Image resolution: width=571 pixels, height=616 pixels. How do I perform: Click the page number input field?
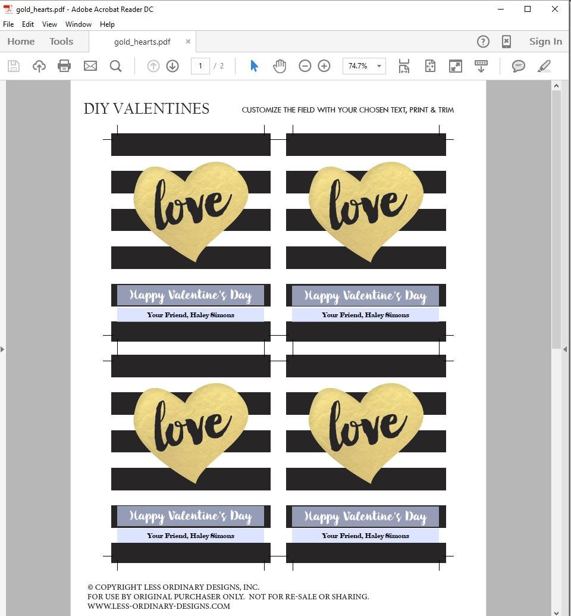[200, 66]
